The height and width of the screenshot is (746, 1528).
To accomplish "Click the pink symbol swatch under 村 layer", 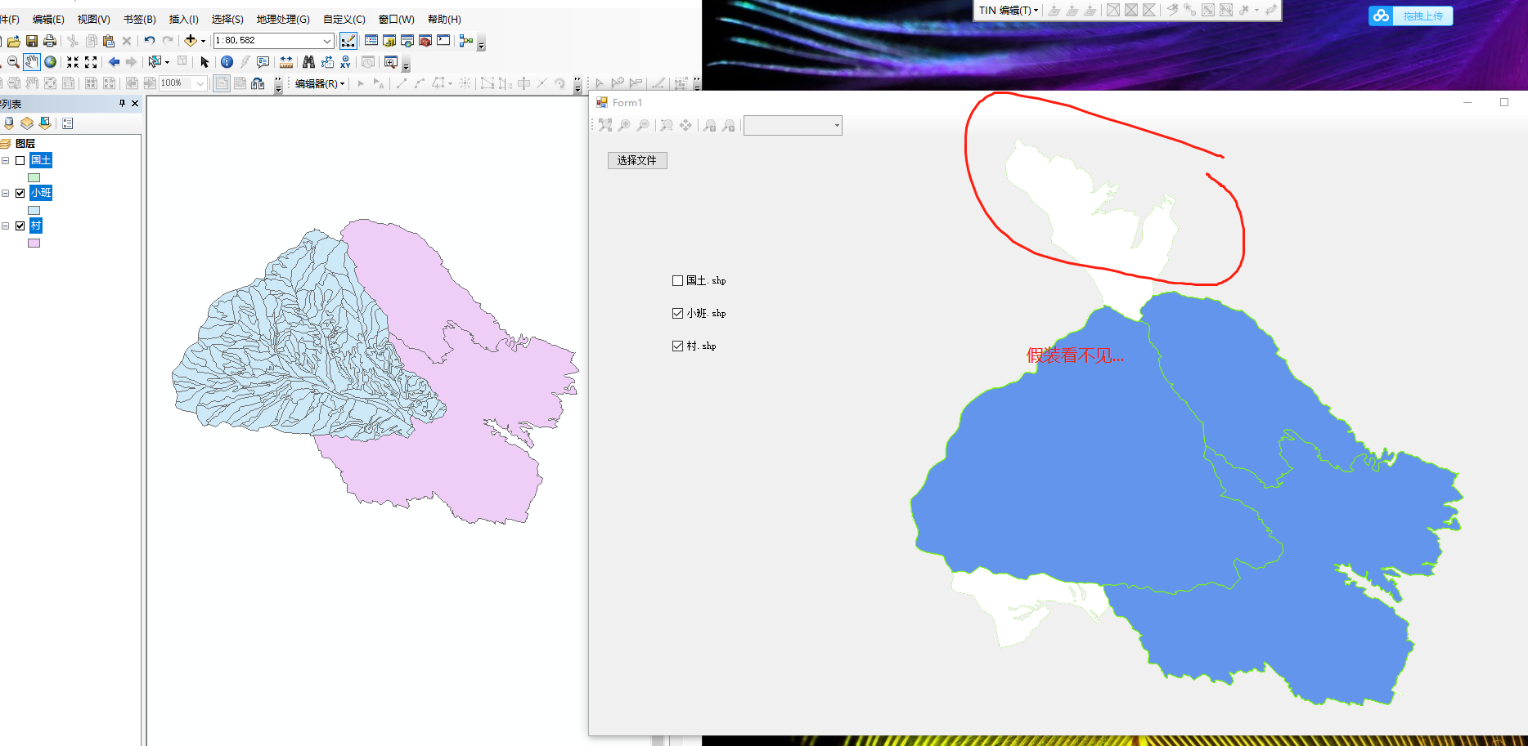I will 34,243.
